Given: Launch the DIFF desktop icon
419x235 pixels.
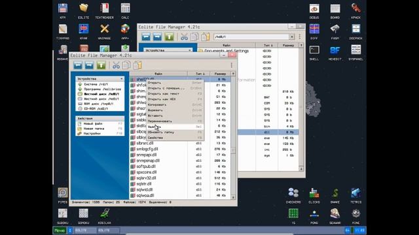Looking at the screenshot, I should [x=314, y=31].
